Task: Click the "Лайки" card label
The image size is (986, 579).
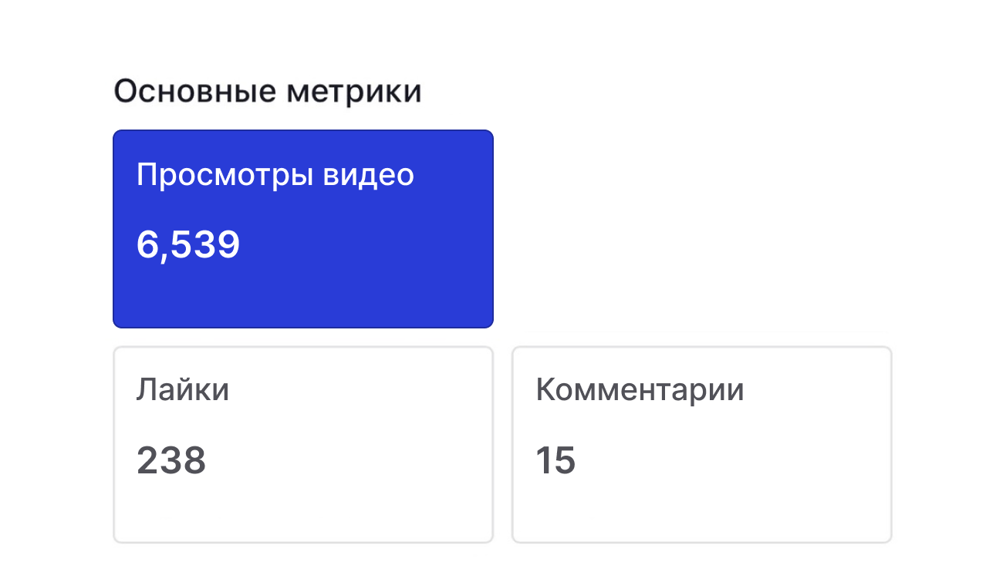Action: [183, 390]
